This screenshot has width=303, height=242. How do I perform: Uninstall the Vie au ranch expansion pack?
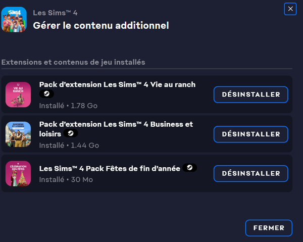[x=250, y=94]
